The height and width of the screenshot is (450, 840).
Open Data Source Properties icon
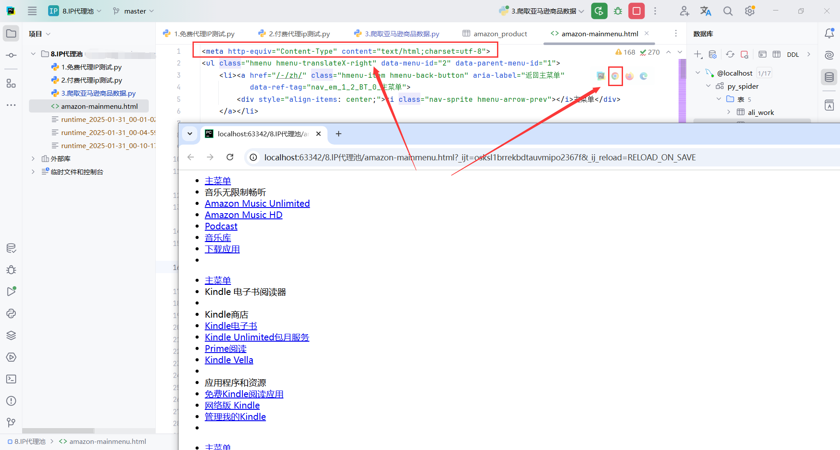coord(713,55)
